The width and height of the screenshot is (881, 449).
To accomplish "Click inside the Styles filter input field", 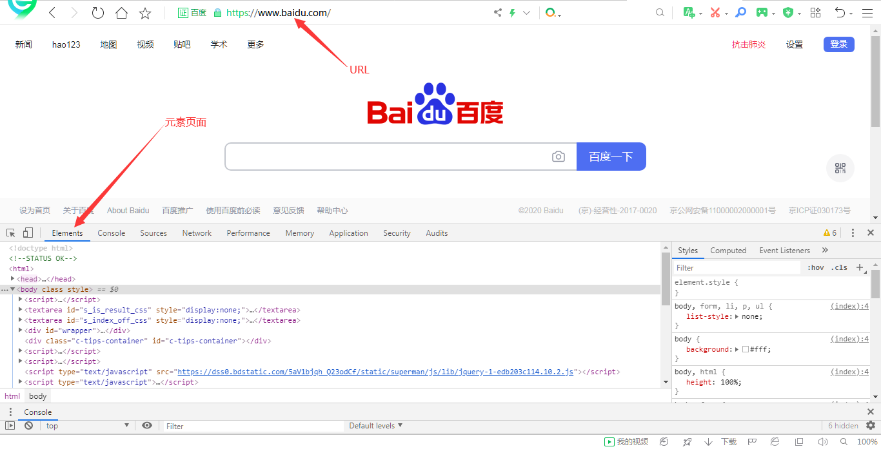I will pyautogui.click(x=735, y=267).
